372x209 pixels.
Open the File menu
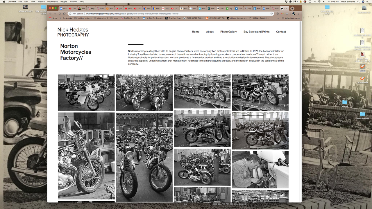click(x=20, y=1)
